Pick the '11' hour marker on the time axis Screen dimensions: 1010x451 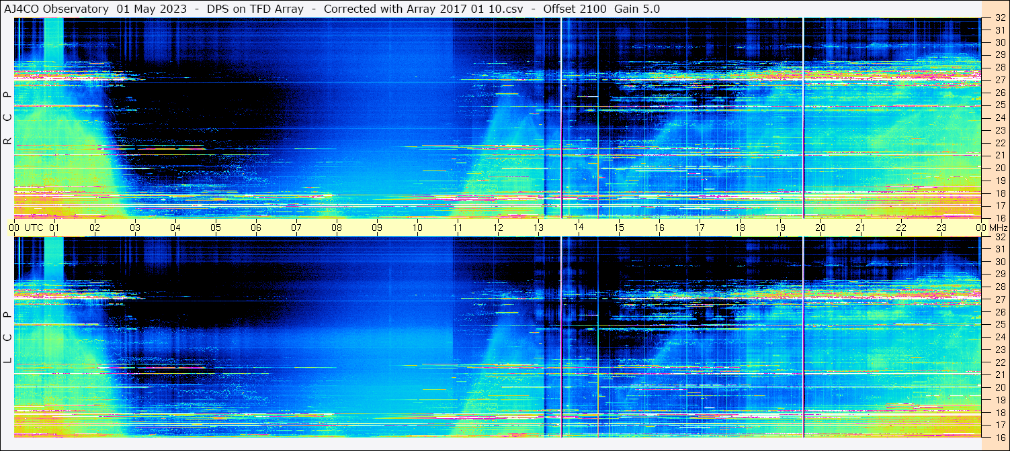tap(458, 228)
